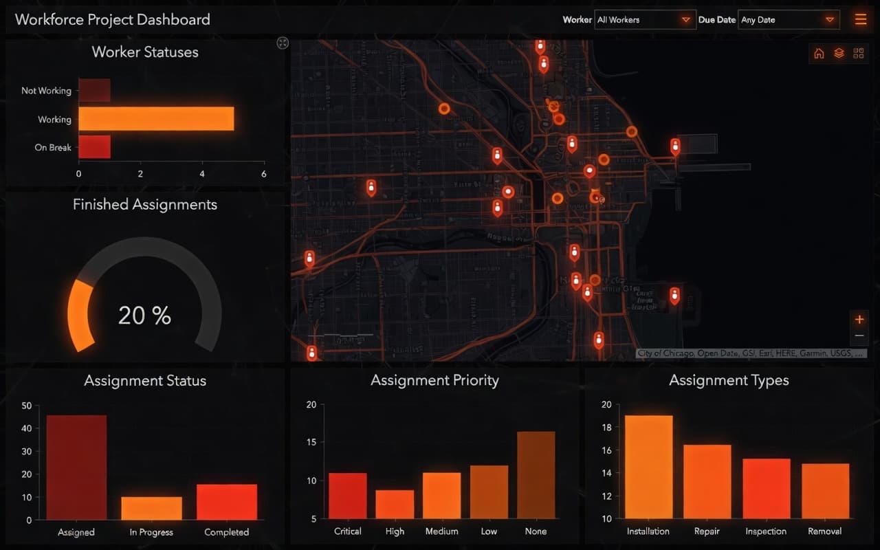Image resolution: width=880 pixels, height=550 pixels.
Task: Click the Assignment Types heading
Action: (729, 380)
